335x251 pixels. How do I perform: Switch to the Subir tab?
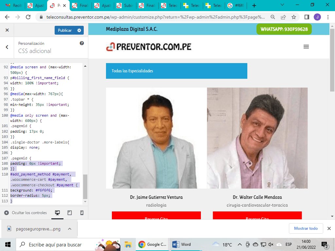pos(125,6)
